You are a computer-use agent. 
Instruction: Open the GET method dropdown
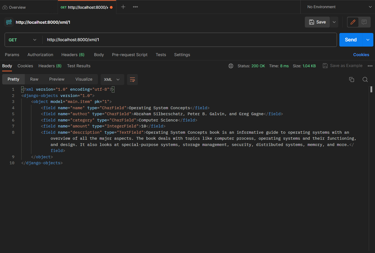(23, 40)
